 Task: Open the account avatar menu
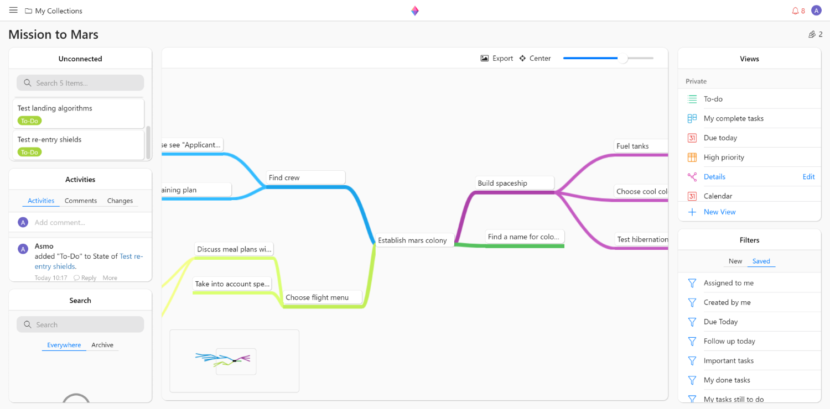[x=816, y=10]
